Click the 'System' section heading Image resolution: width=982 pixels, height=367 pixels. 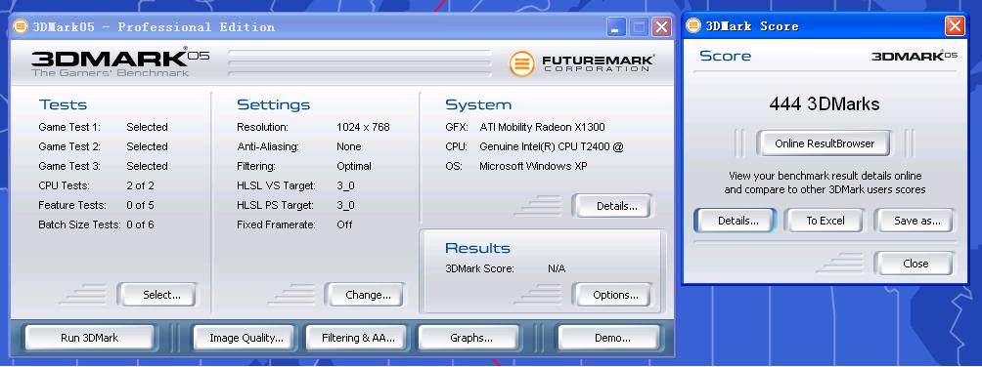(x=478, y=104)
